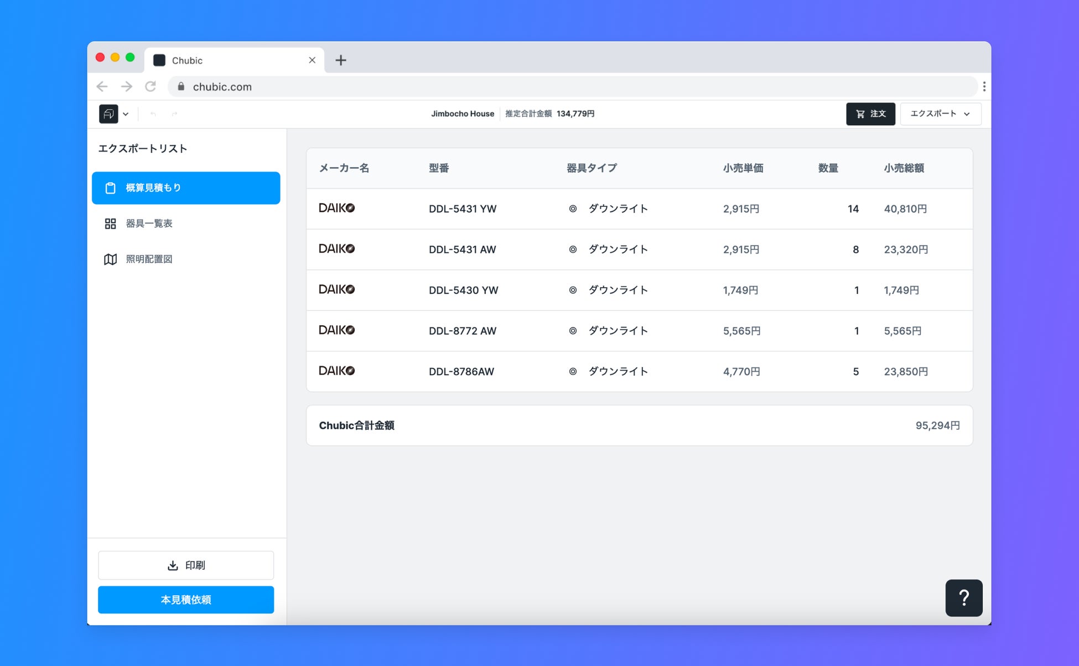The width and height of the screenshot is (1079, 666).
Task: Reload the page with browser refresh icon
Action: pyautogui.click(x=151, y=87)
